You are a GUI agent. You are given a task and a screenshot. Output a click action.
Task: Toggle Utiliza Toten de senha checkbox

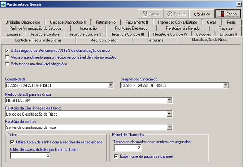click(12, 142)
